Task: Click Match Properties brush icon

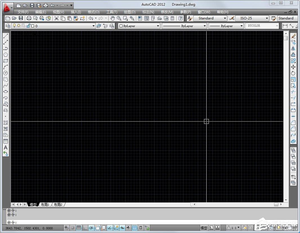Action: (76, 18)
